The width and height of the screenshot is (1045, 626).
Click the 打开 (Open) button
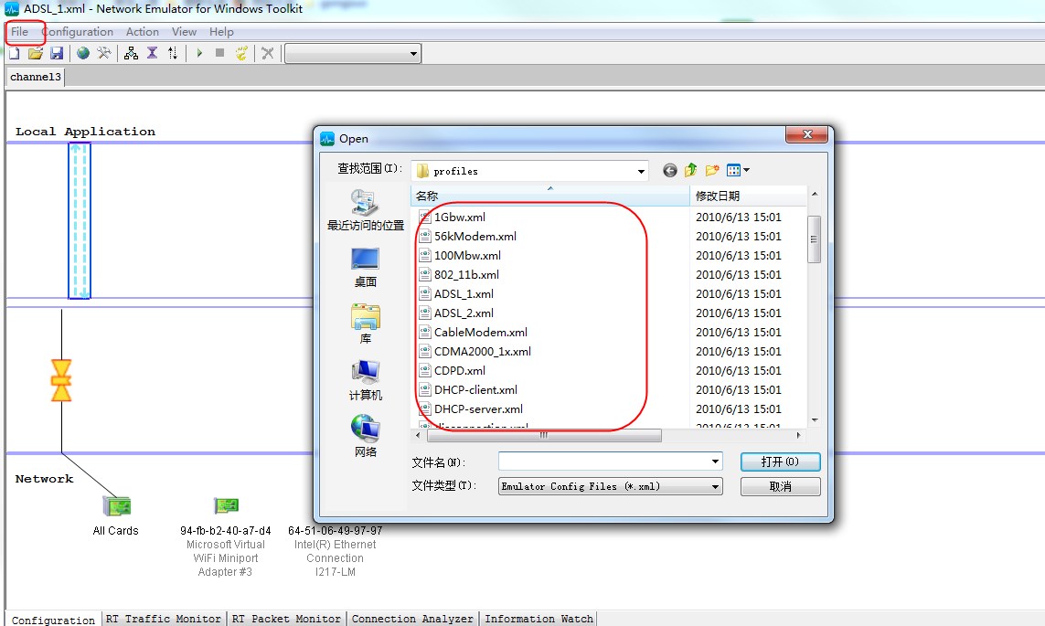[x=782, y=462]
